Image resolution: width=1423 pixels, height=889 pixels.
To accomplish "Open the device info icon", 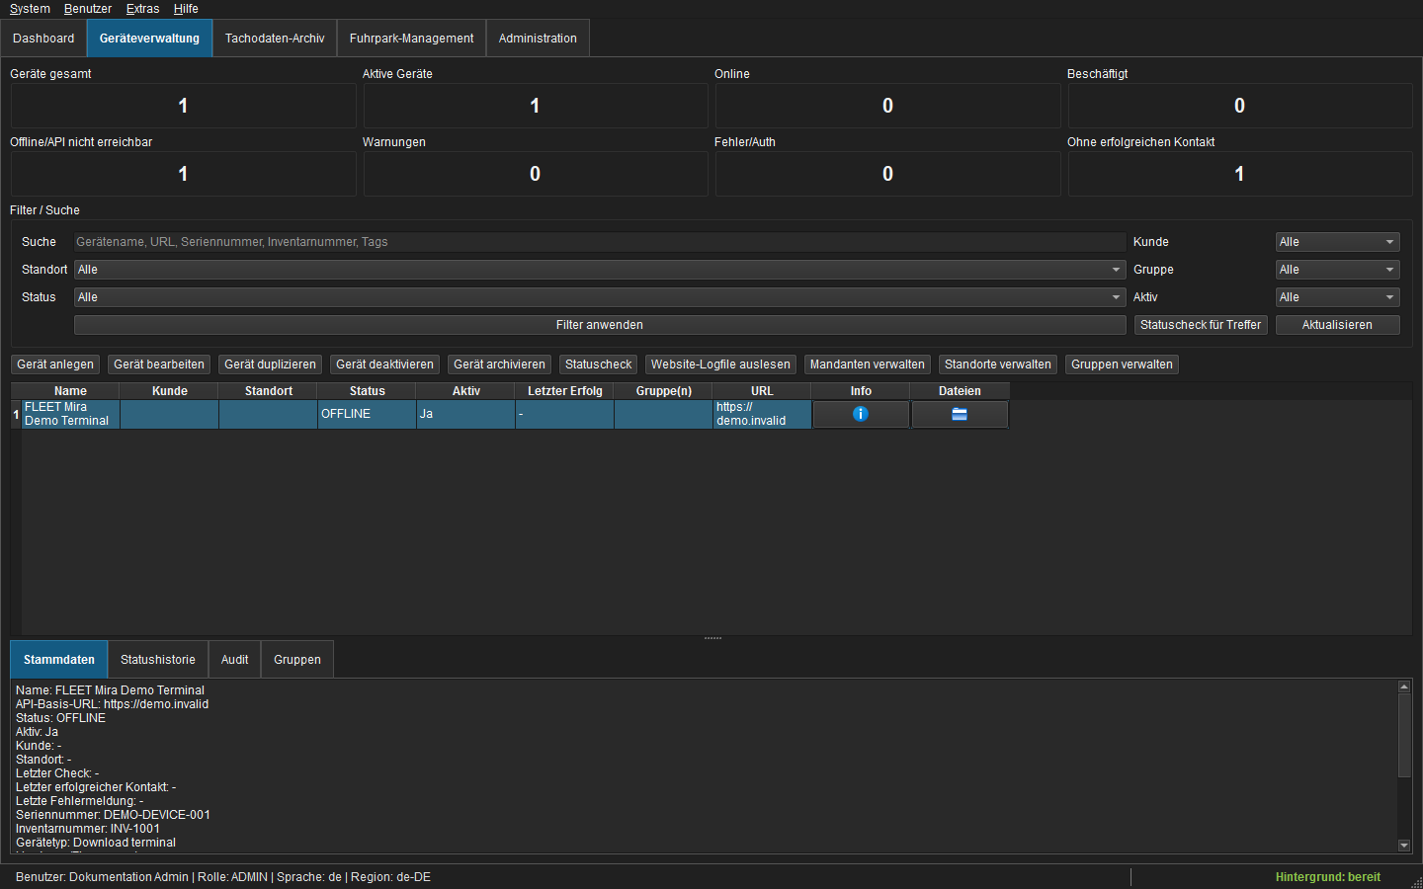I will (x=861, y=414).
